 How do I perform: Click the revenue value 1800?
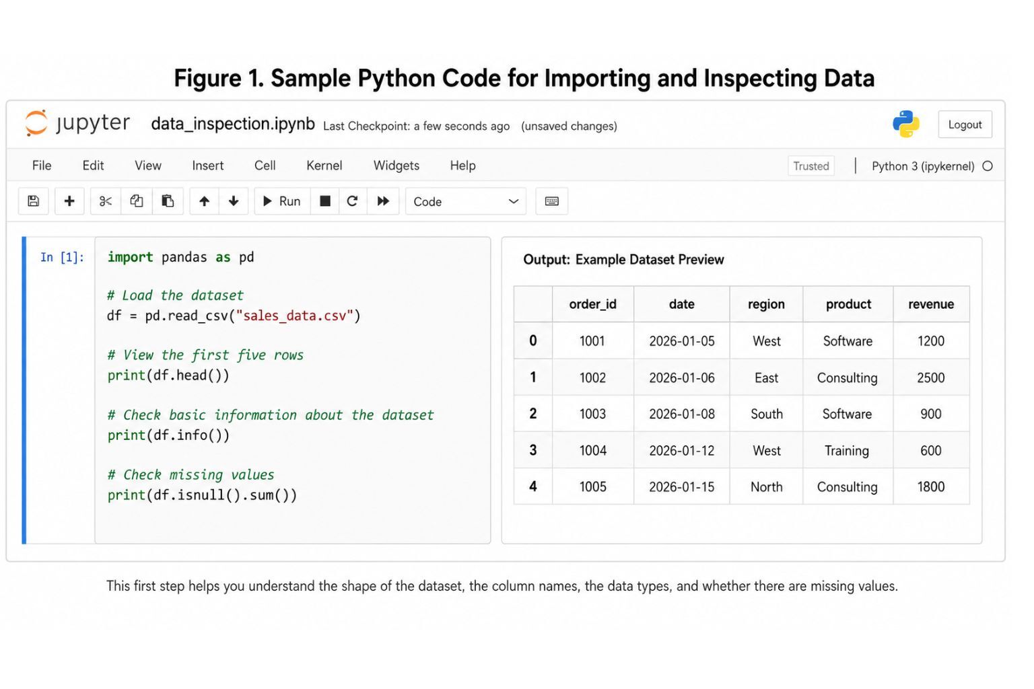(931, 486)
